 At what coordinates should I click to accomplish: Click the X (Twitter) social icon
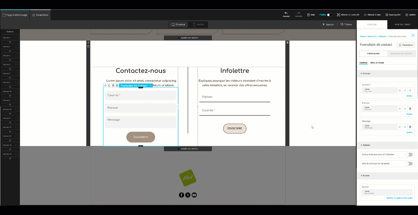188,195
